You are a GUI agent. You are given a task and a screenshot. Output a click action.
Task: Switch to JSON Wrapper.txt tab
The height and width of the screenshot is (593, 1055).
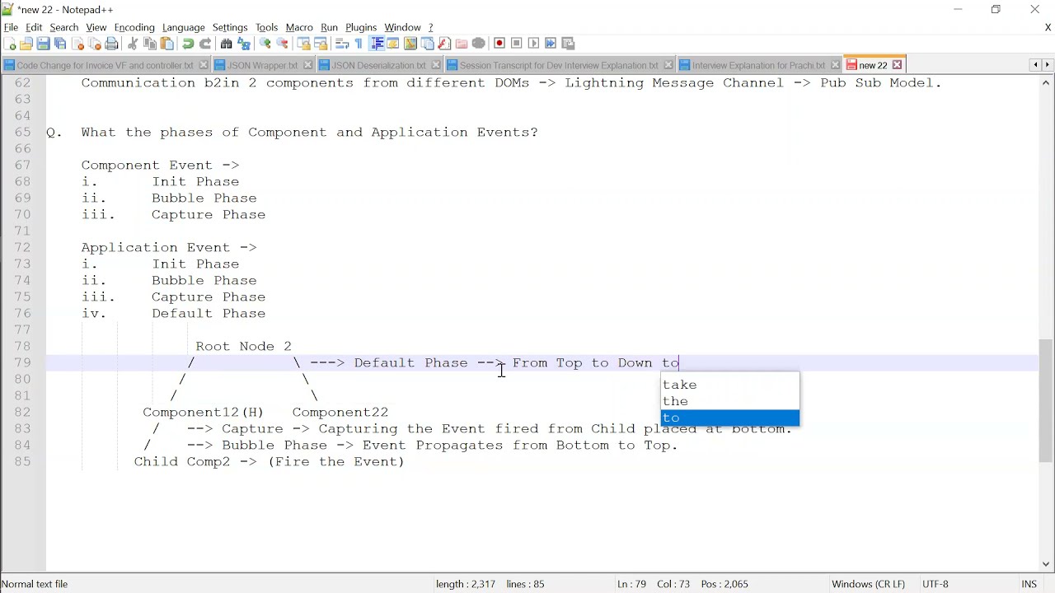262,65
